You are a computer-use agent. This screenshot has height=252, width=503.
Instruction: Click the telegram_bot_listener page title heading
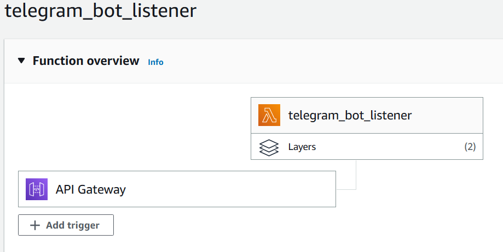coord(100,11)
